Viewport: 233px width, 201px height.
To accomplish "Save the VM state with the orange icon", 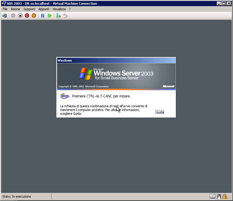I will click(x=34, y=16).
